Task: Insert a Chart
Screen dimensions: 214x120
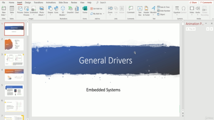Action: (x=77, y=10)
